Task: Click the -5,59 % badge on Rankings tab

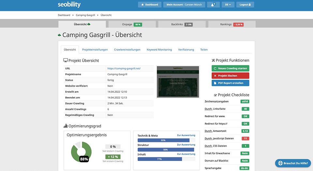Action: [x=238, y=24]
